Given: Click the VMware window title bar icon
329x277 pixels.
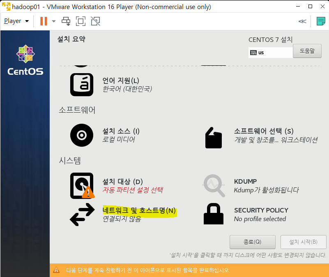Looking at the screenshot, I should 6,7.
